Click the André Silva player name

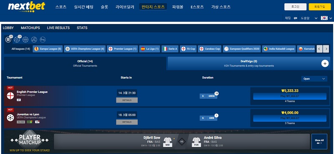(213, 138)
